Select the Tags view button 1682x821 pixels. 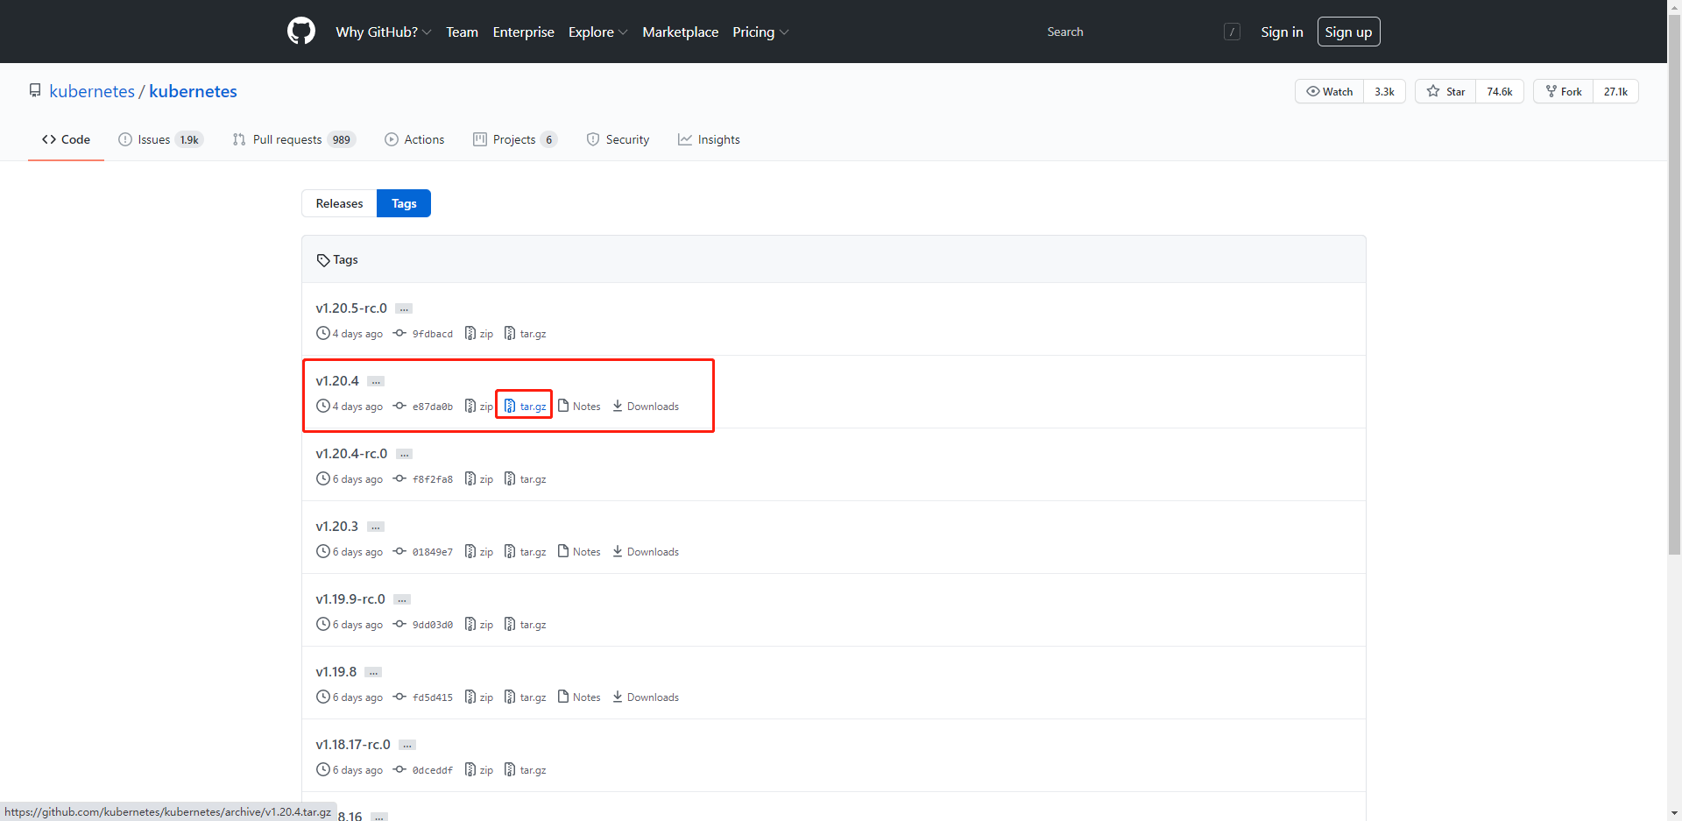click(404, 203)
